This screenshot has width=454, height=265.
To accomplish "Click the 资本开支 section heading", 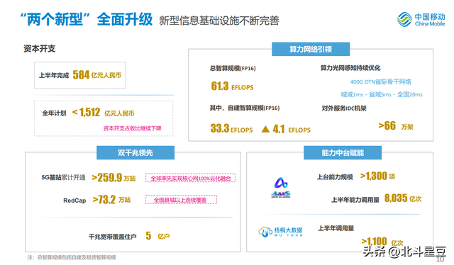I will [x=40, y=49].
